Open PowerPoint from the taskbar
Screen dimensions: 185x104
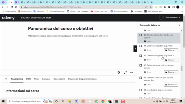(x=83, y=101)
